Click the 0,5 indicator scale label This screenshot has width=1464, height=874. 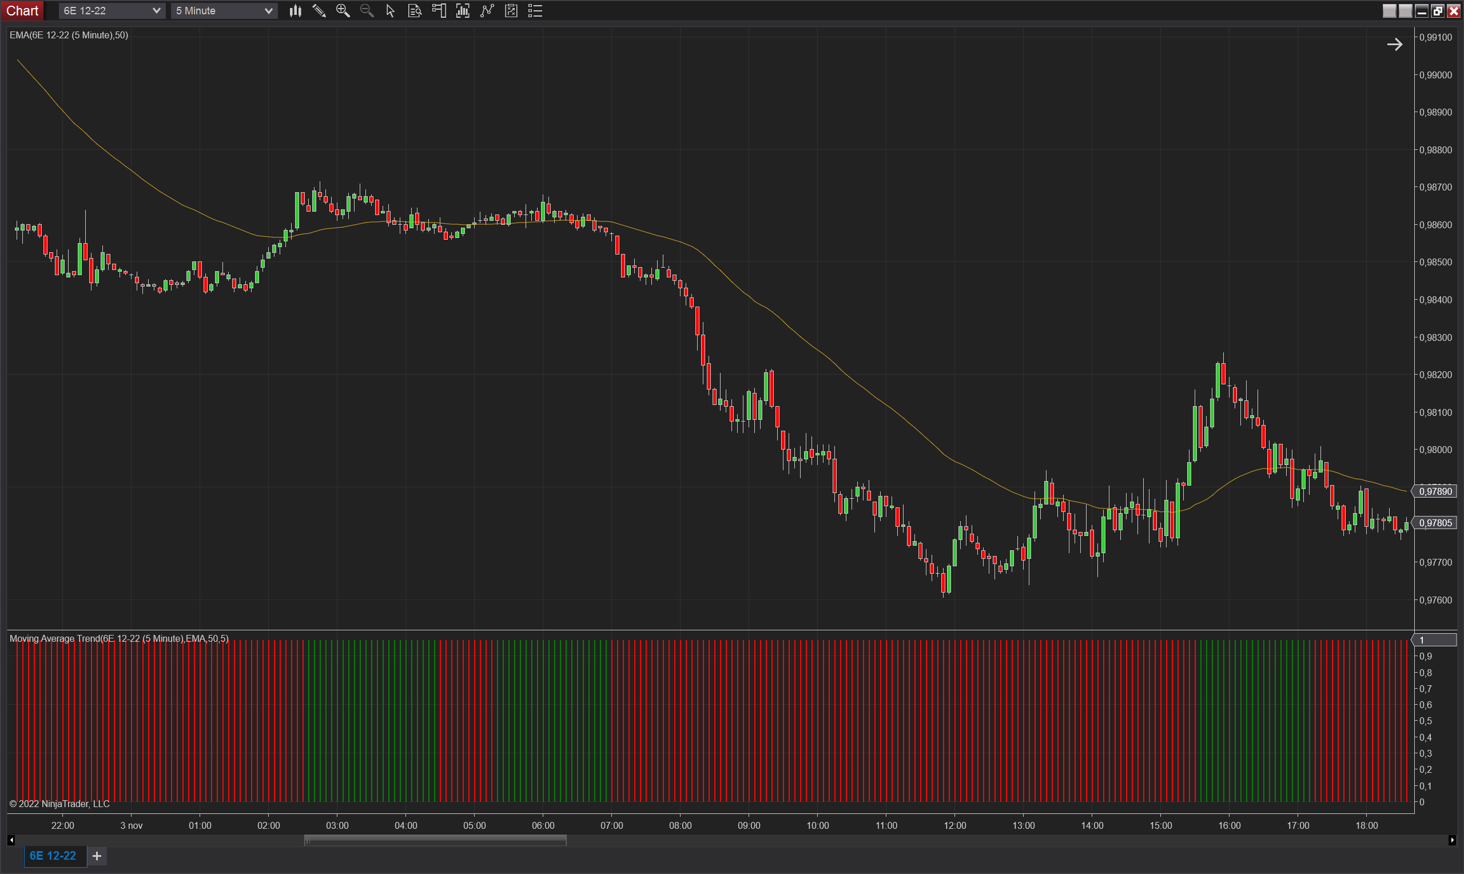coord(1426,721)
